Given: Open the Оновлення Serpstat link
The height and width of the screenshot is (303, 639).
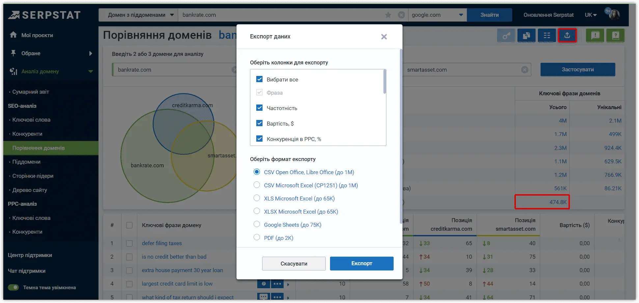Looking at the screenshot, I should (x=548, y=15).
